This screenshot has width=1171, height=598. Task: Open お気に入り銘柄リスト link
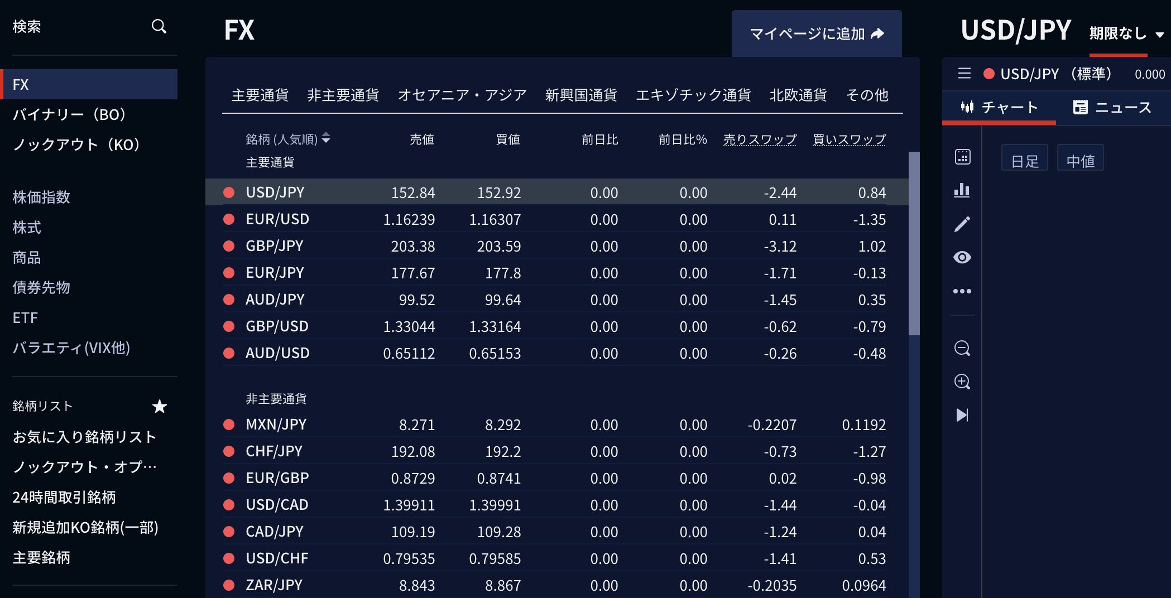(x=84, y=437)
